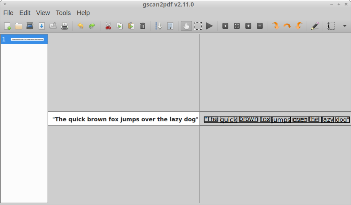Image resolution: width=351 pixels, height=205 pixels.
Task: Zoom to 100% with the '1' icon
Action: (225, 26)
